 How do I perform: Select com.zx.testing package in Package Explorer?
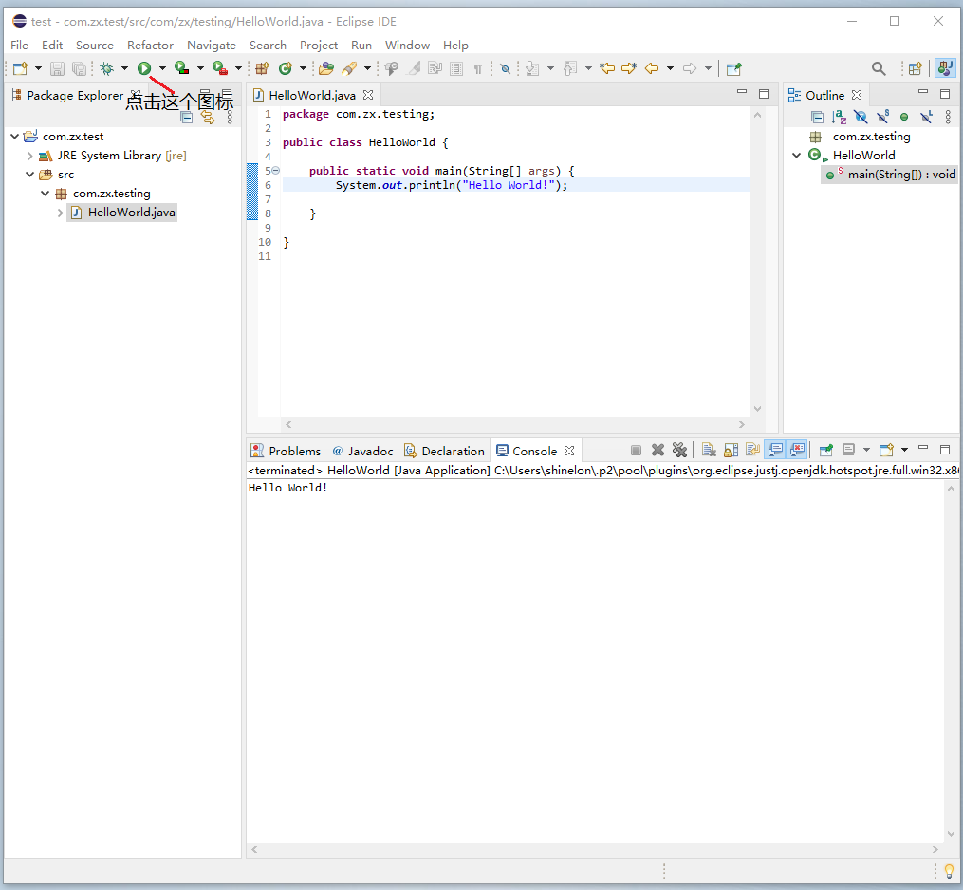[111, 194]
